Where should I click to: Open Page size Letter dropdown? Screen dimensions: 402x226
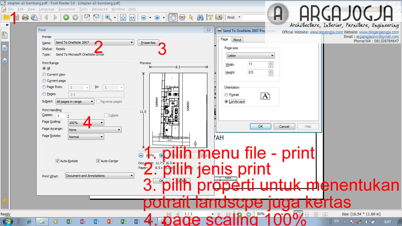click(250, 55)
